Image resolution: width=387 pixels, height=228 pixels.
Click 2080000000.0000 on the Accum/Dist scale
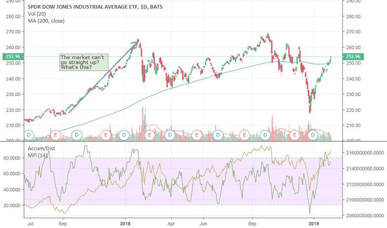365,216
